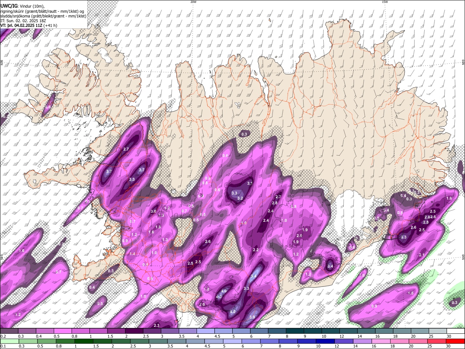This screenshot has height=349, width=465.
Task: Click the 'VT: þri. 04.02.2025 11Z (+41 h)' line
Action: tap(29, 25)
